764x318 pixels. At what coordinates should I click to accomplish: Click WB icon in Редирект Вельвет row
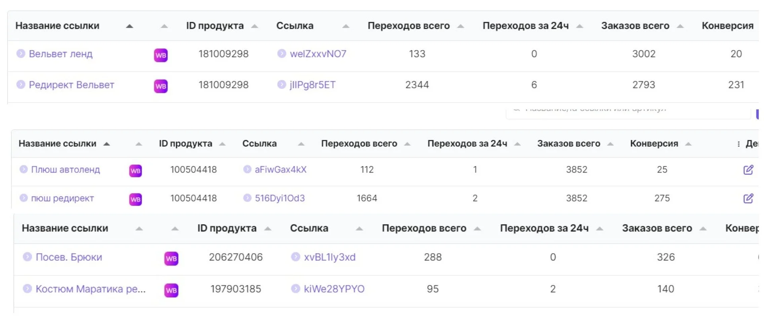click(161, 86)
